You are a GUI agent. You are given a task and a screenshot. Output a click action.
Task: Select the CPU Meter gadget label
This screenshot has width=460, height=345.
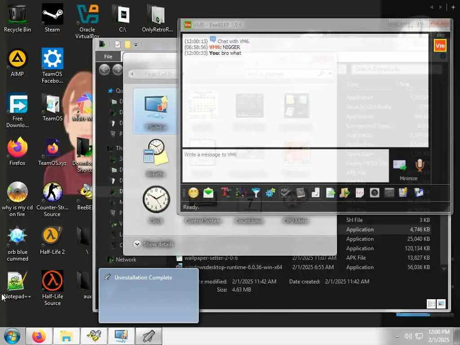pyautogui.click(x=296, y=221)
